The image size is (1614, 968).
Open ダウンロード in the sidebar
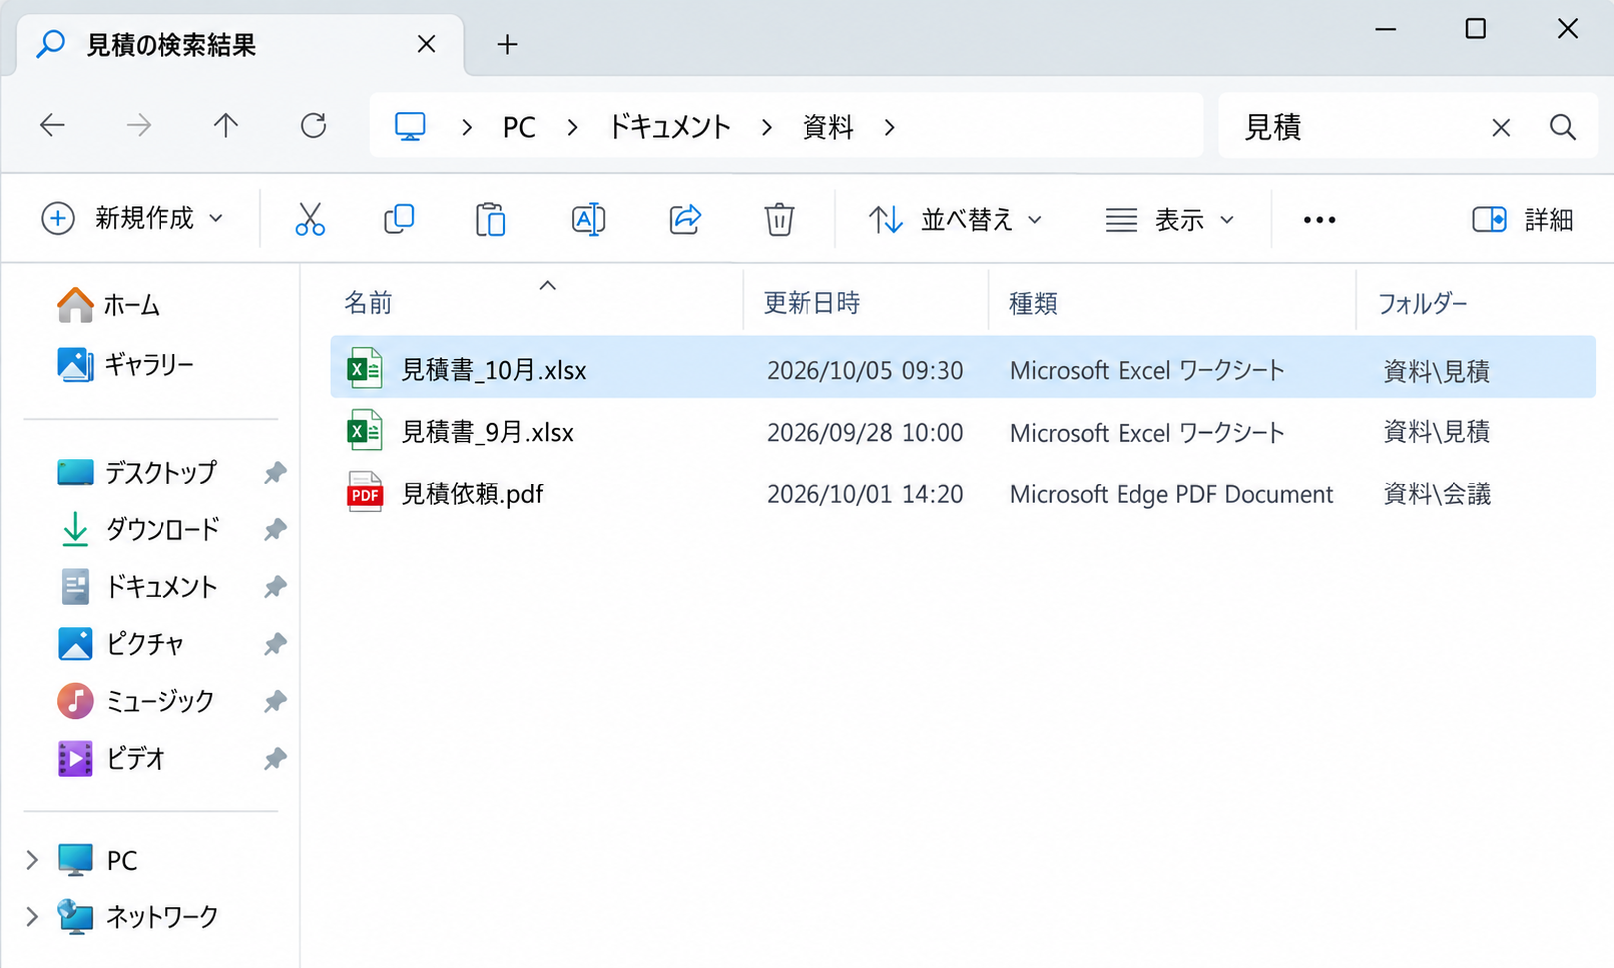click(140, 528)
